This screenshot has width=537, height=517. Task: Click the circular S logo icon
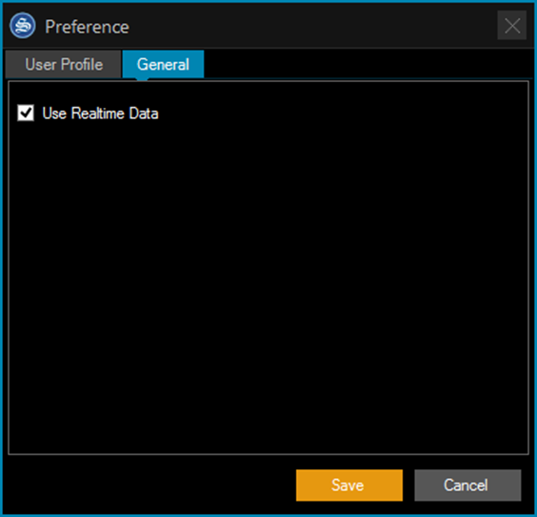click(23, 26)
